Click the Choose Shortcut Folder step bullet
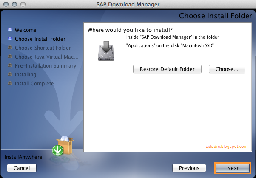256x178 pixels. click(x=10, y=48)
